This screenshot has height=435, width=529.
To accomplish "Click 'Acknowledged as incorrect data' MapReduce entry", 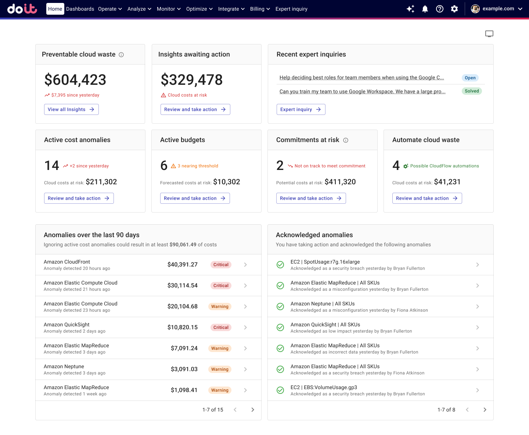I will (354, 352).
